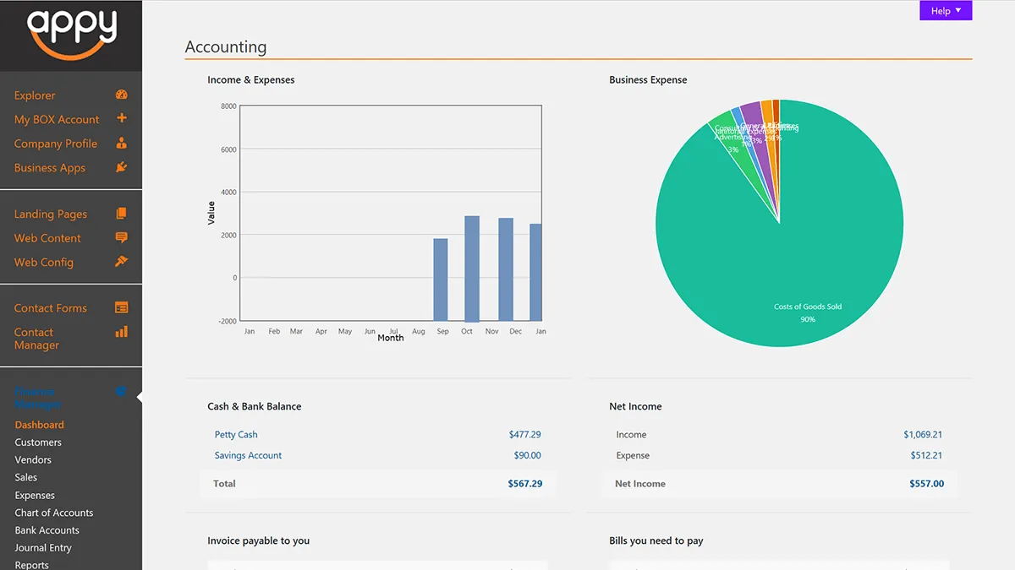Open the Savings Account link

(x=248, y=455)
